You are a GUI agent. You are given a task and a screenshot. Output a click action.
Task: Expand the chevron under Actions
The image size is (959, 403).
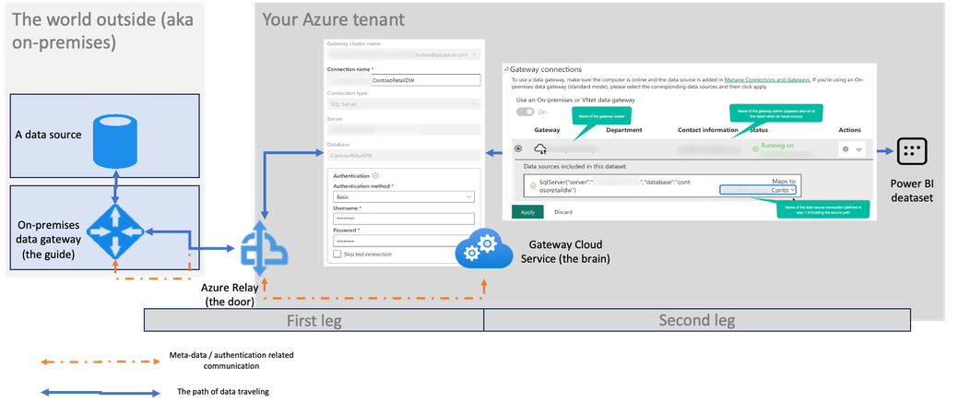click(x=858, y=149)
